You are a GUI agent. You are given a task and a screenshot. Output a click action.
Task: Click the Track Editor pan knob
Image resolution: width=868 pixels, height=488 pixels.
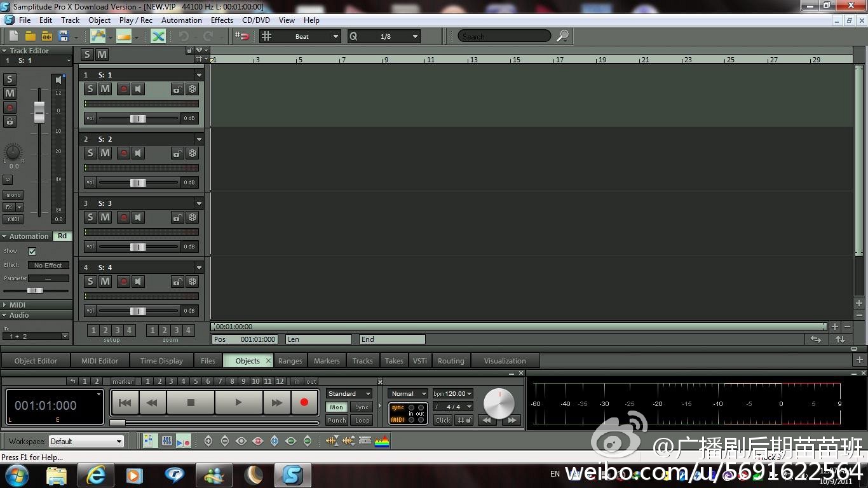tap(13, 152)
